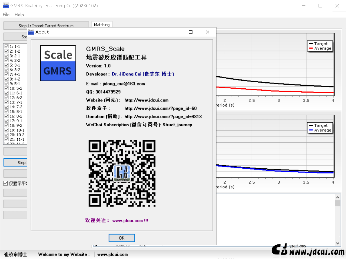Screen dimensions: 346x259
Task: Click black Target legend in upper chart
Action: point(319,44)
